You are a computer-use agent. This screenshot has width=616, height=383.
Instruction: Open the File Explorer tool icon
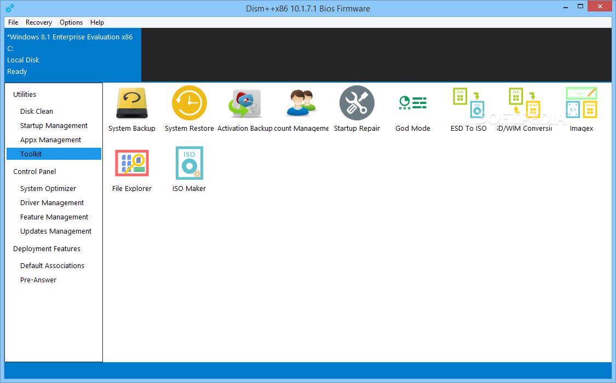tap(132, 163)
